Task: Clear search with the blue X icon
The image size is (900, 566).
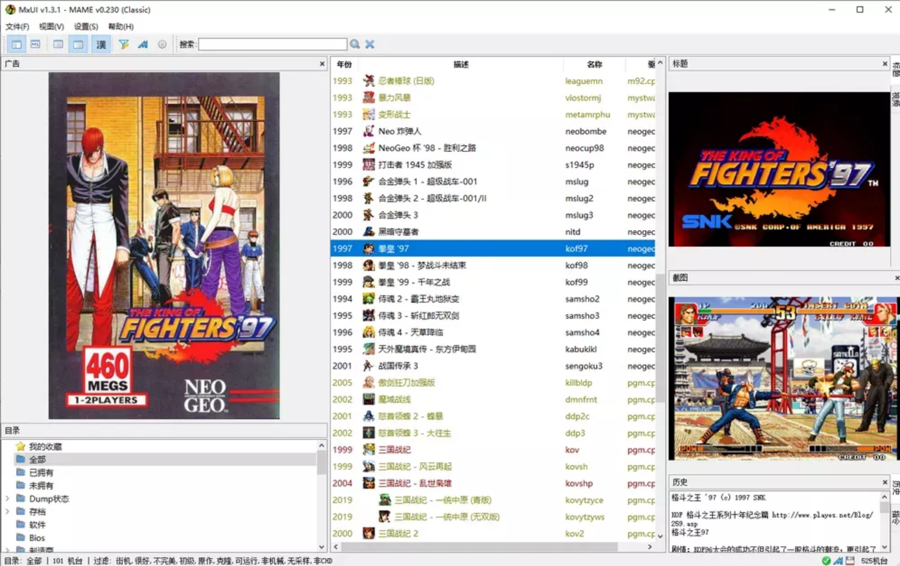Action: [x=370, y=44]
